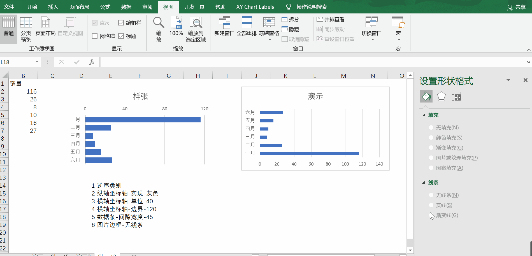
Task: Select No fill (无填充) radio
Action: pyautogui.click(x=431, y=127)
